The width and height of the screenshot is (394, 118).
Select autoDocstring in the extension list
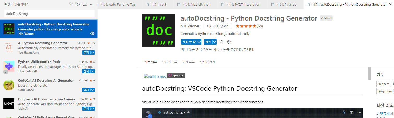coord(49,29)
